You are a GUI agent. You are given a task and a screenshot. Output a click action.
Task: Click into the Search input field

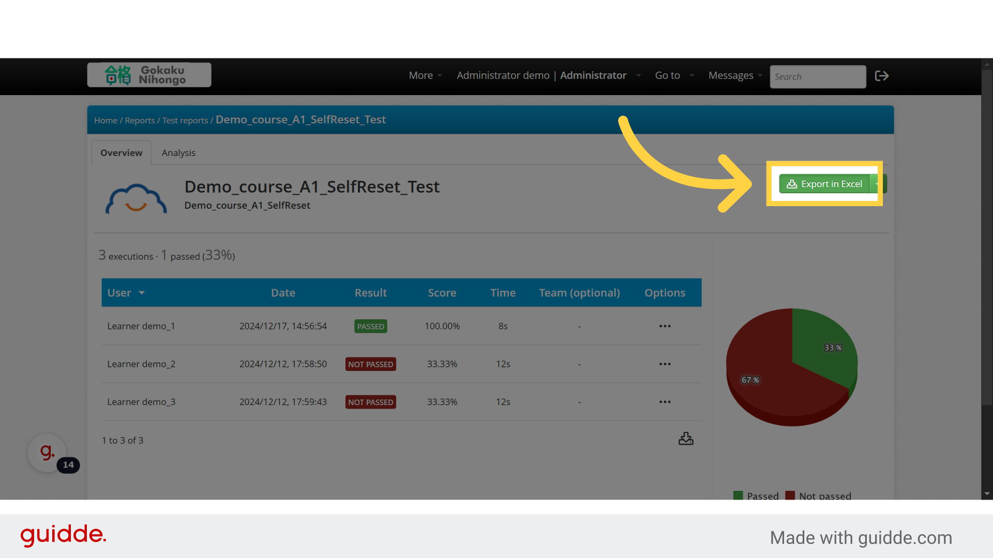817,76
